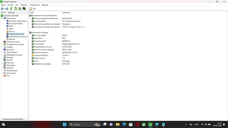Open the Обране menu in menu bar
Image resolution: width=228 pixels, height=128 pixels.
point(24,5)
